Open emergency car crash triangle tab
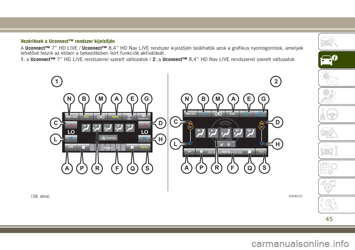 [337, 132]
